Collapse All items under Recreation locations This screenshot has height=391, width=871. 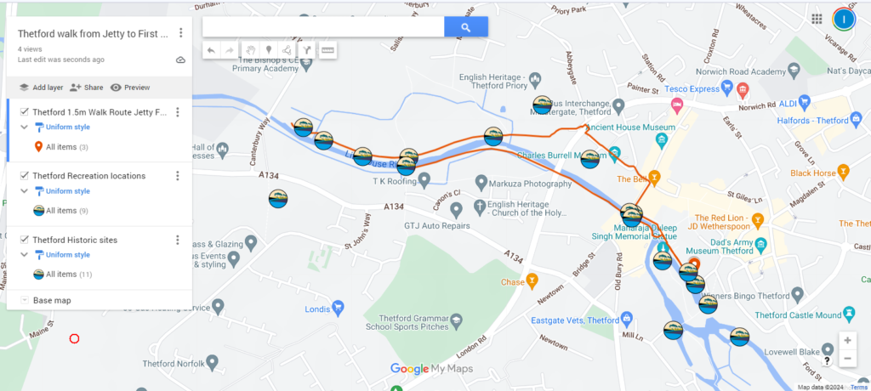[24, 191]
